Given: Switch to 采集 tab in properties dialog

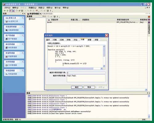Looking at the screenshot, I should coord(55,40).
